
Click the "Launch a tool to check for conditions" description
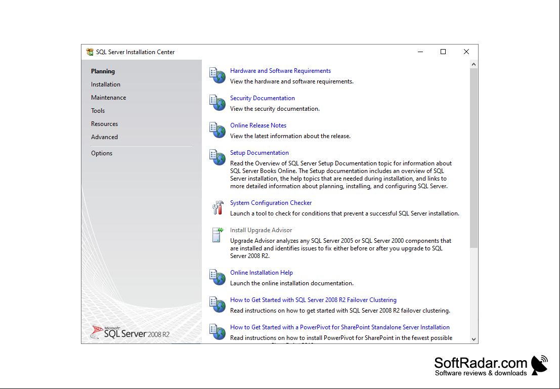tap(344, 213)
